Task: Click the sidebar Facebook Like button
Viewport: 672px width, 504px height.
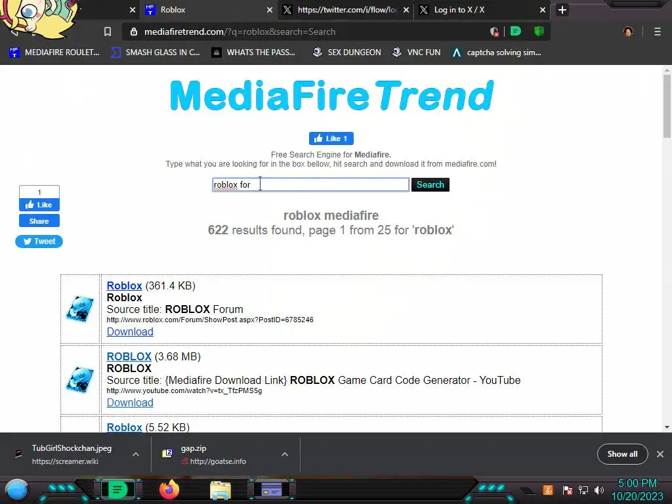Action: tap(39, 205)
